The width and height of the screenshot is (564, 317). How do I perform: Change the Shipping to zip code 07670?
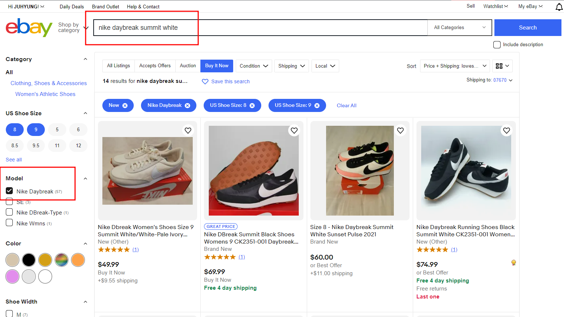point(503,80)
